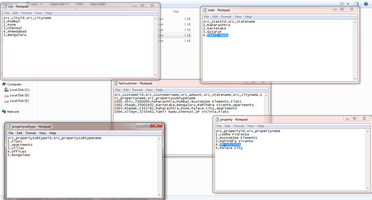The image size is (372, 200).
Task: Open View menu in propertysubtype Notepad
Action: [x=42, y=133]
